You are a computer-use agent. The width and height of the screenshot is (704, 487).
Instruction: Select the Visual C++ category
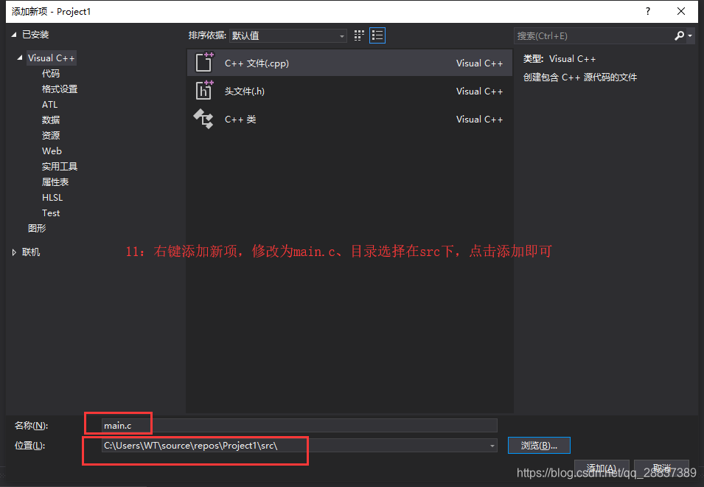pos(51,58)
